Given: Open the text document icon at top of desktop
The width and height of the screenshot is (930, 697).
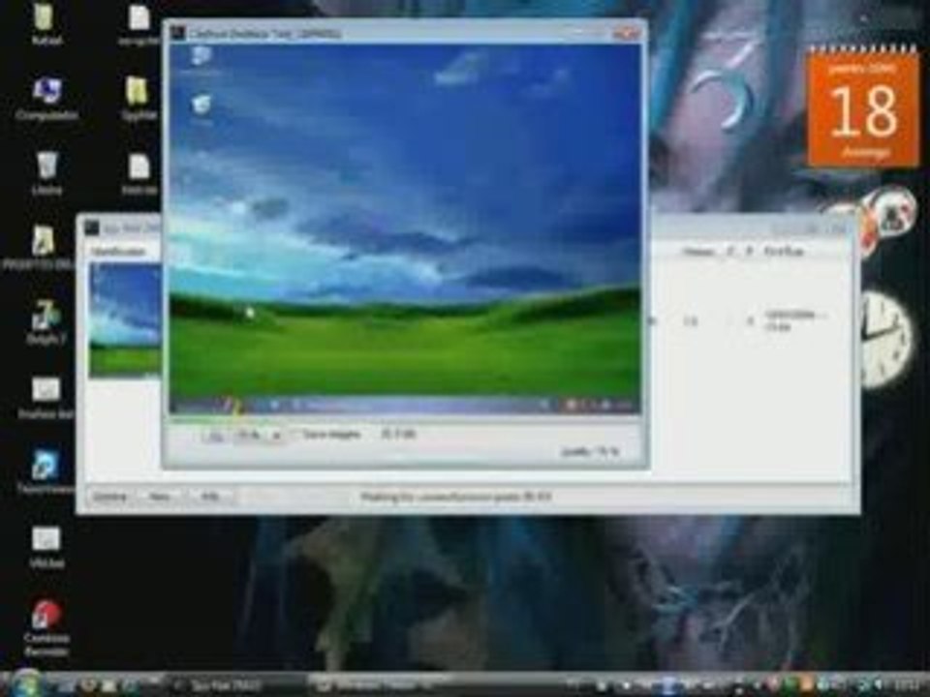Looking at the screenshot, I should tap(139, 23).
